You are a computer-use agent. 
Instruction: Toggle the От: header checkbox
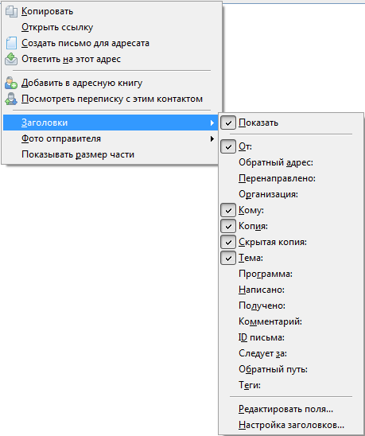tap(228, 146)
